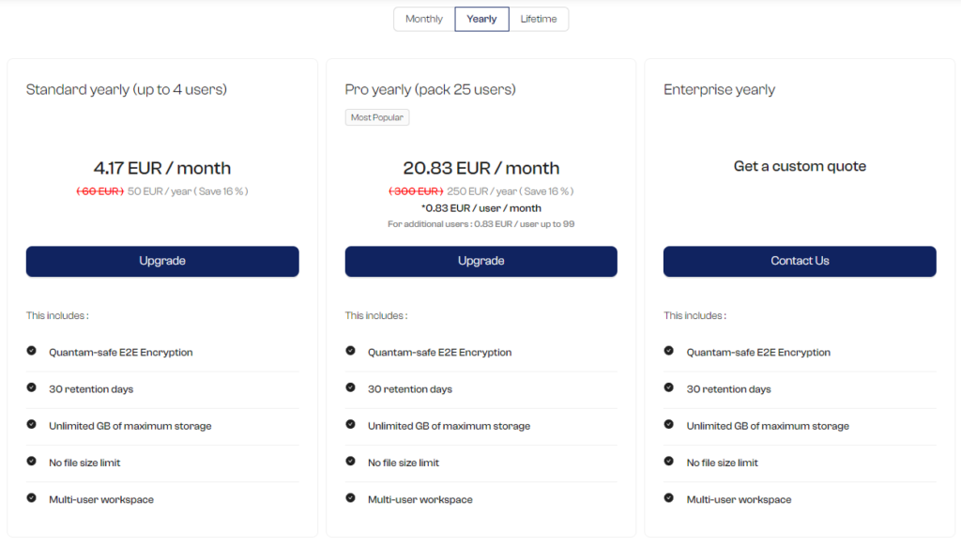The width and height of the screenshot is (961, 546).
Task: Click checkmark beside Pro No file size limit
Action: pyautogui.click(x=351, y=462)
